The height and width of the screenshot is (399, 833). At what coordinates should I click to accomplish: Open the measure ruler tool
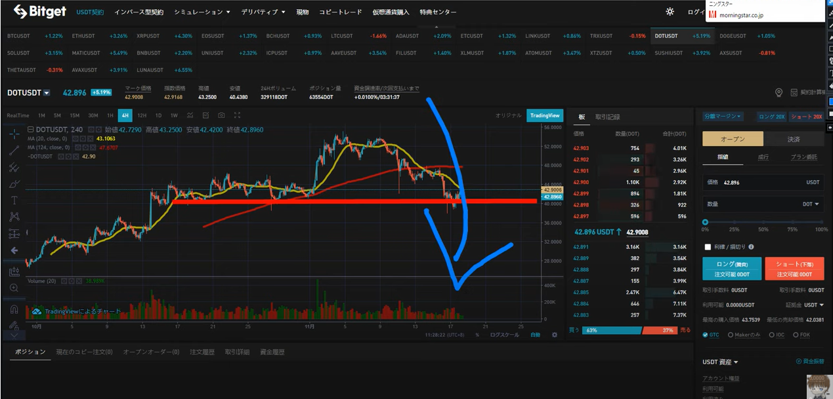tap(14, 271)
